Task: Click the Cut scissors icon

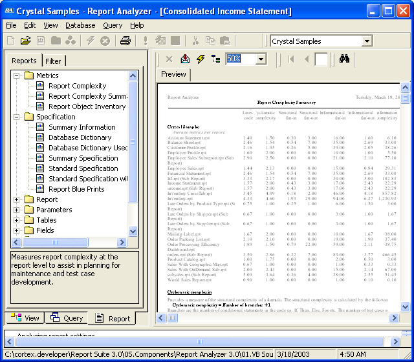Action: click(195, 41)
